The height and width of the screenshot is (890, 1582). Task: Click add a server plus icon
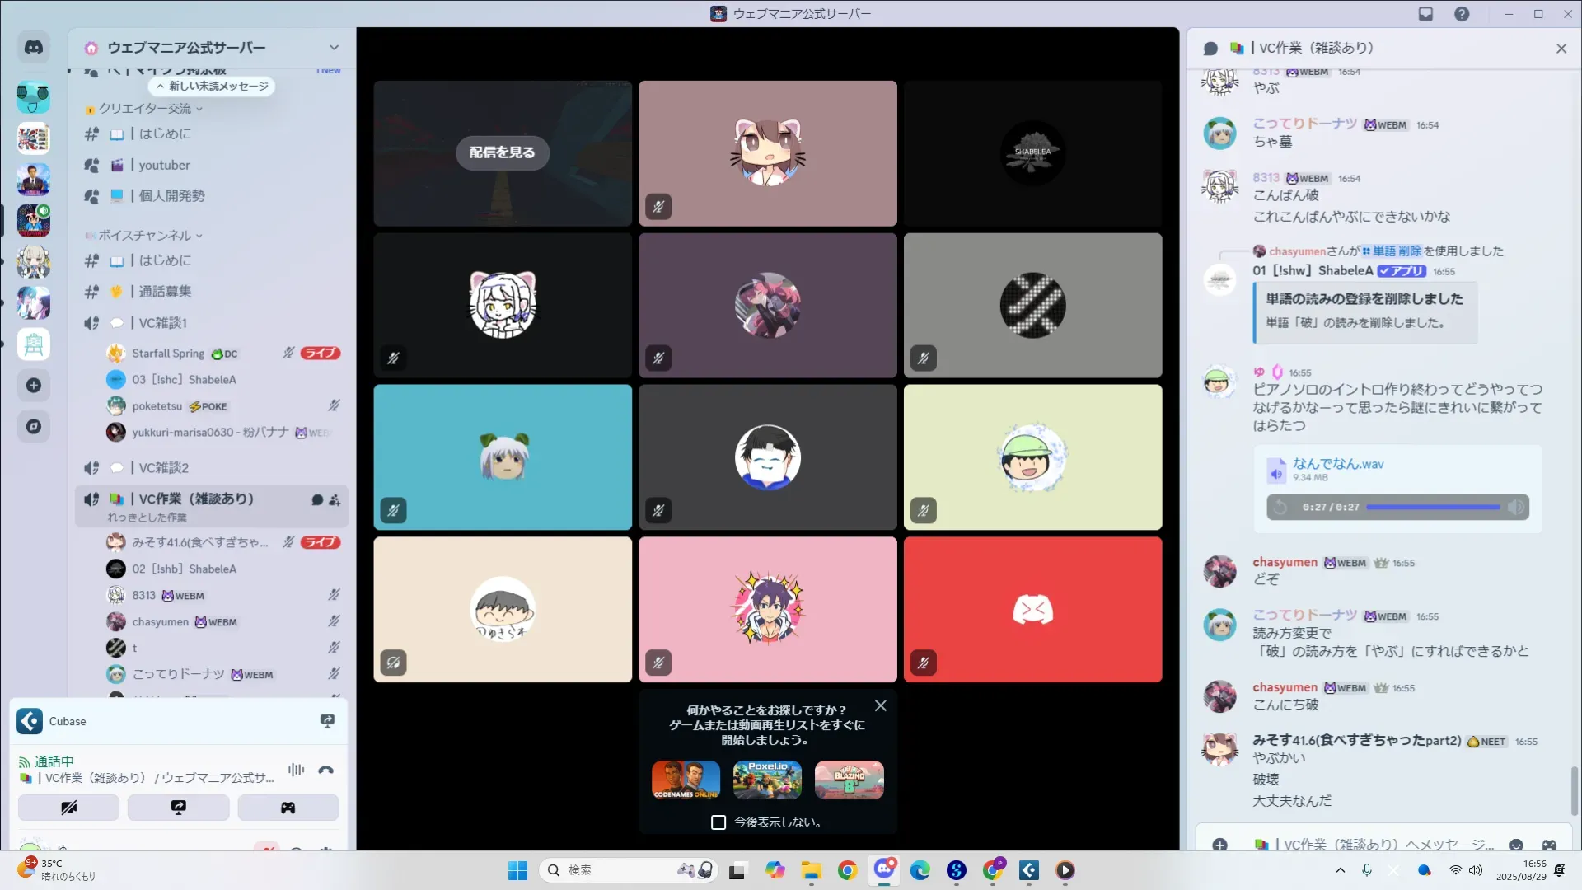[x=34, y=385]
